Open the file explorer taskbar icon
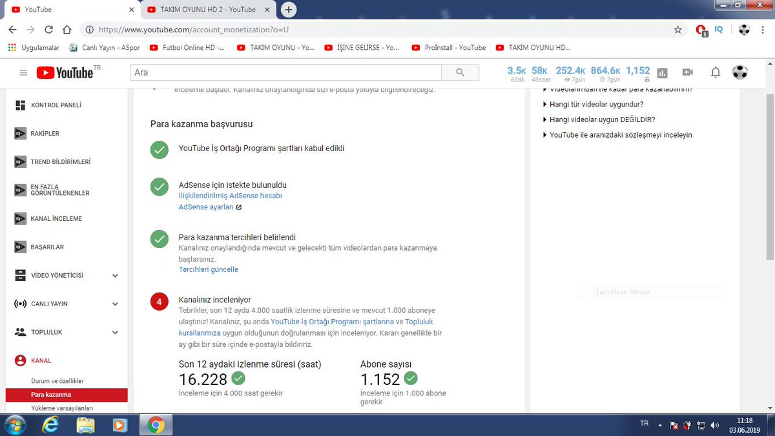The width and height of the screenshot is (775, 436). click(85, 425)
